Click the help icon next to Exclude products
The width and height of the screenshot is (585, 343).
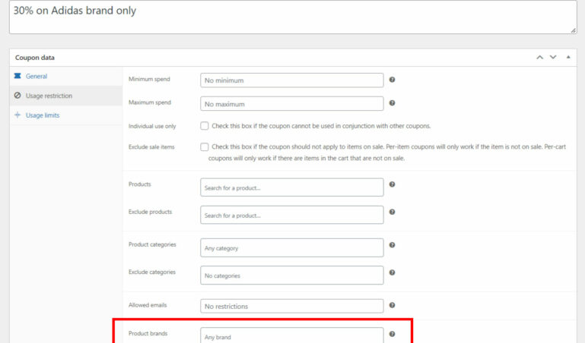pyautogui.click(x=392, y=212)
